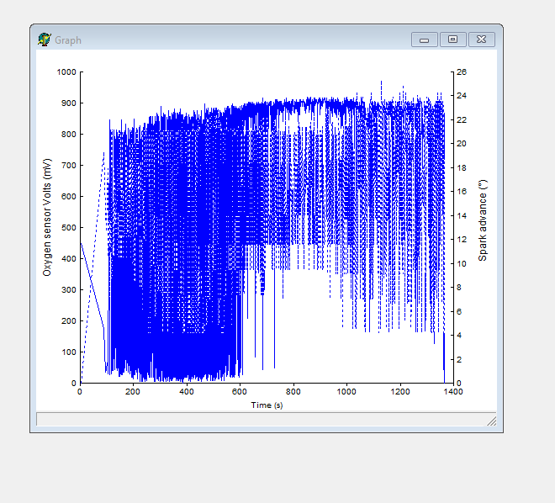Click the 1000 value on left axis

[x=66, y=72]
